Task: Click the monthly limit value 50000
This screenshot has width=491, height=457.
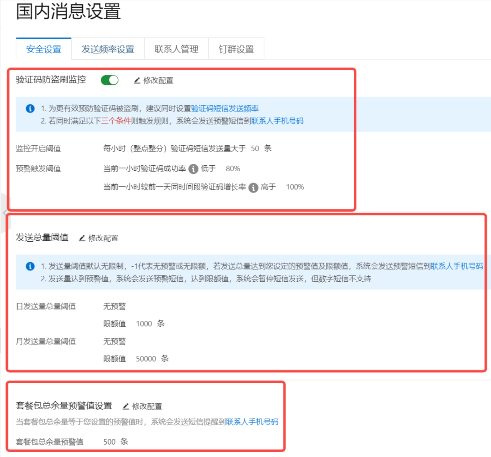Action: [x=146, y=359]
